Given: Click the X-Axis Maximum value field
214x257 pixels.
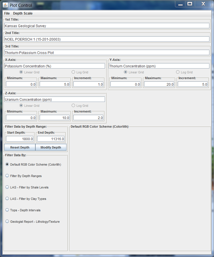Looking at the screenshot, I should click(54, 84).
